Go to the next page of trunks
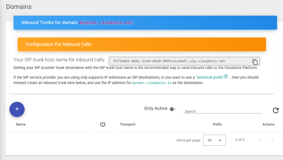 pos(272,140)
